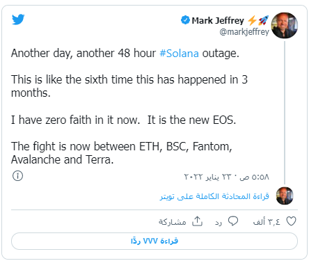Click the Twitter bird logo

(18, 19)
